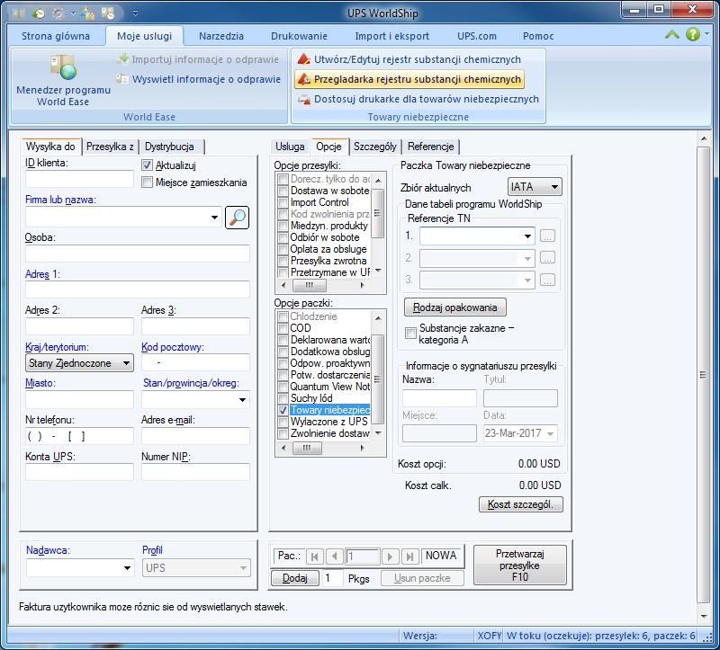Click Rodzaj opakowania button
The height and width of the screenshot is (650, 720).
point(455,307)
